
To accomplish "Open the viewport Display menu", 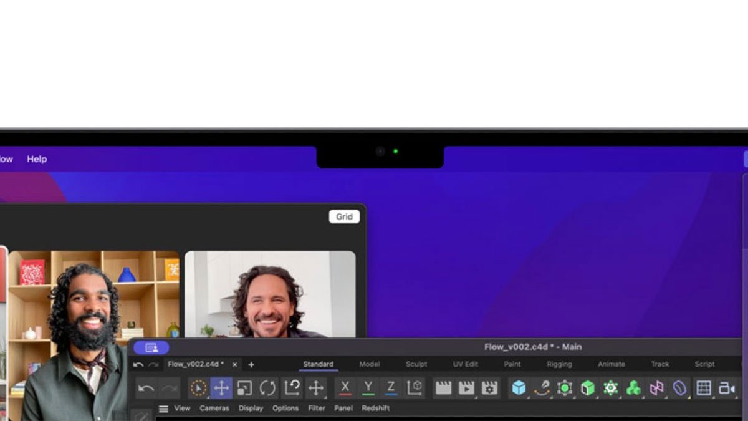I will [x=251, y=409].
